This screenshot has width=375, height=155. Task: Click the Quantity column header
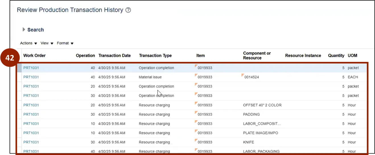pyautogui.click(x=336, y=56)
